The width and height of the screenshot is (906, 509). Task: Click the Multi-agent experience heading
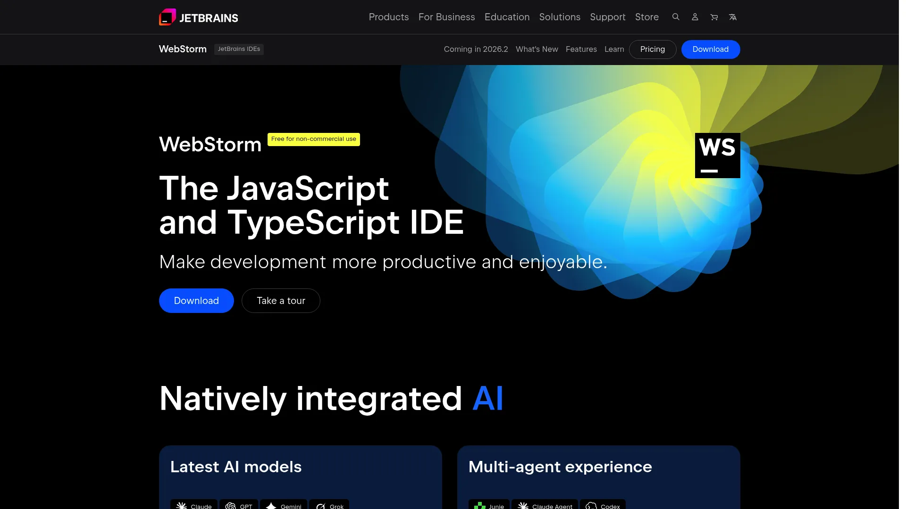pyautogui.click(x=560, y=467)
